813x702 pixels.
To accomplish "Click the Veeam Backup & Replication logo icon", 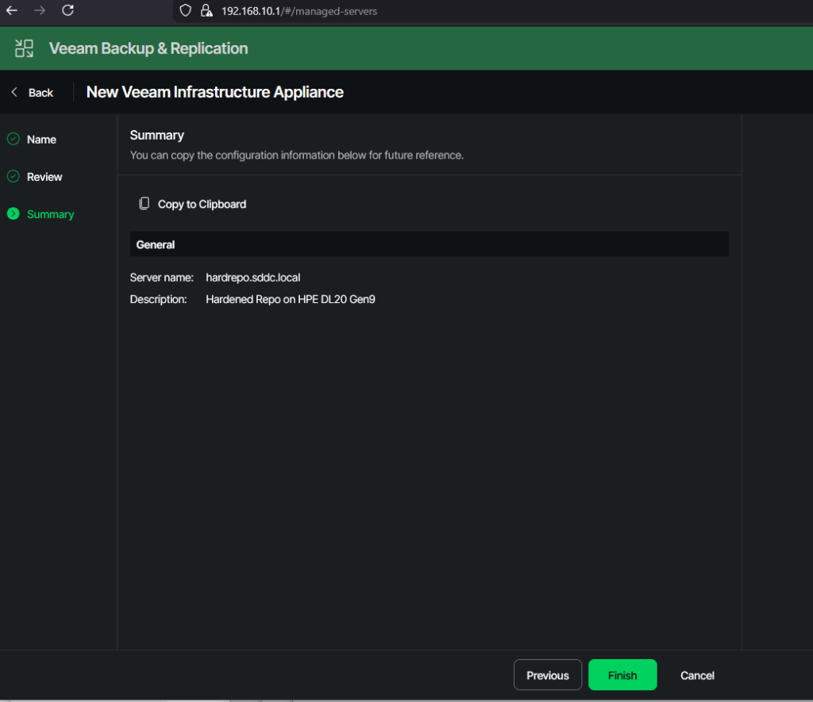I will [24, 48].
